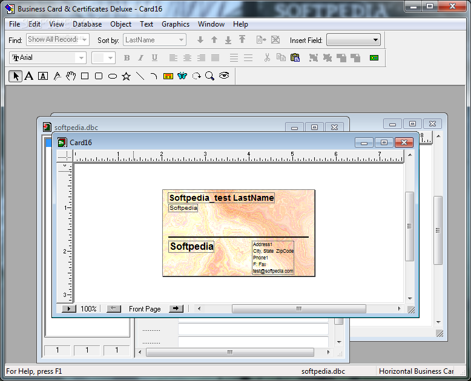Toggle the eye preview icon
The height and width of the screenshot is (381, 471).
224,76
